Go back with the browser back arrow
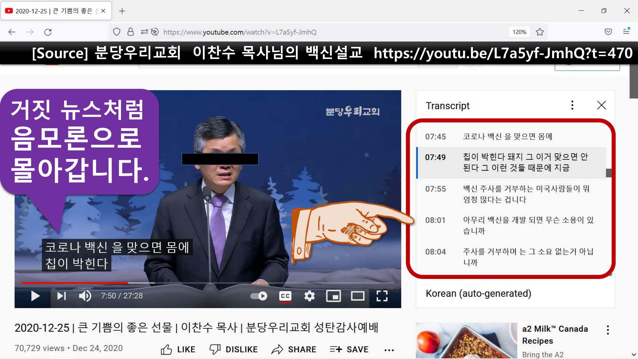The width and height of the screenshot is (638, 359). click(12, 32)
